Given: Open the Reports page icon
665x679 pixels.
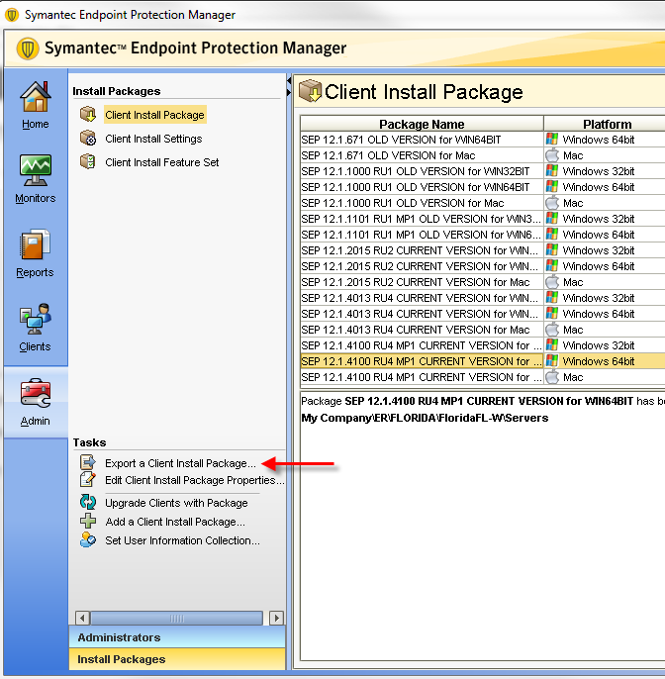Looking at the screenshot, I should tap(35, 244).
